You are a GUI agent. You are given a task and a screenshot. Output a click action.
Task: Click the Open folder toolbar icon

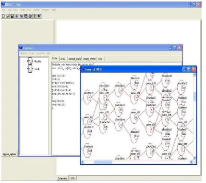8,16
